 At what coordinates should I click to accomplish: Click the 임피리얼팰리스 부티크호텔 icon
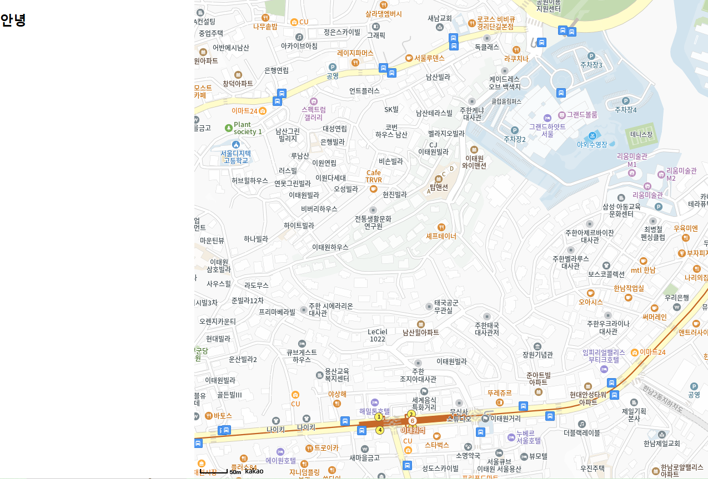604,369
